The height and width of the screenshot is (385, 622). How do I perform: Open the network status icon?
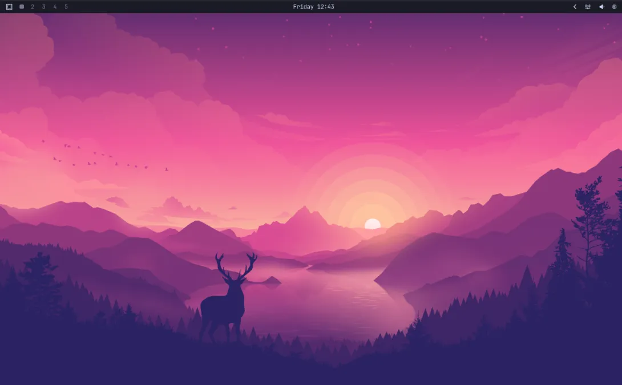click(x=588, y=7)
